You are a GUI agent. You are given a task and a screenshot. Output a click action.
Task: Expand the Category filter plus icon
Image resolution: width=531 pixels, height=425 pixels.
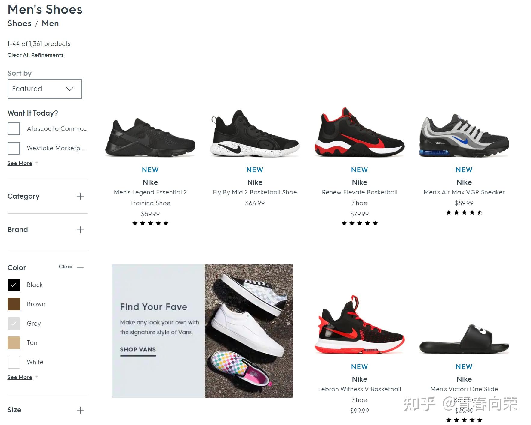tap(80, 196)
